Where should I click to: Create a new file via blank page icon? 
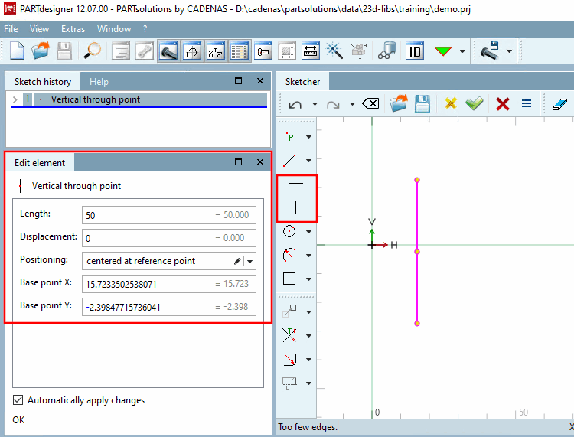point(17,51)
